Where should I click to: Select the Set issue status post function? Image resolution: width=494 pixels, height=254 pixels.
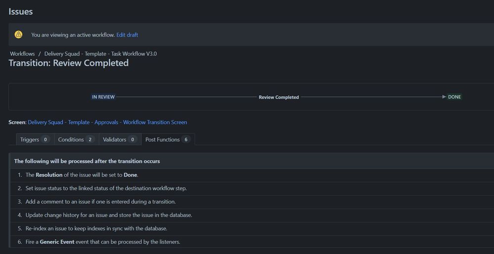pos(252,188)
